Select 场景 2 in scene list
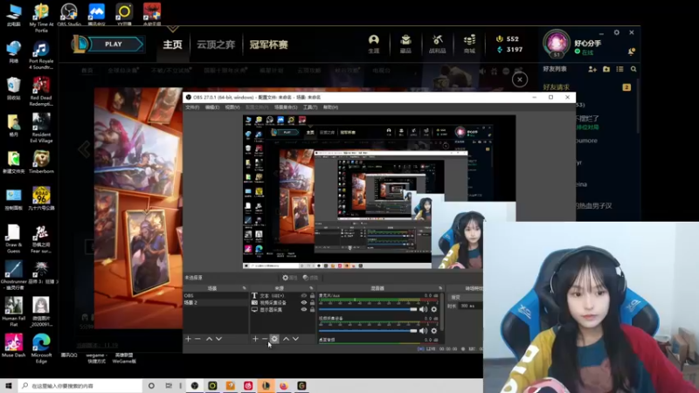The image size is (699, 393). (216, 302)
